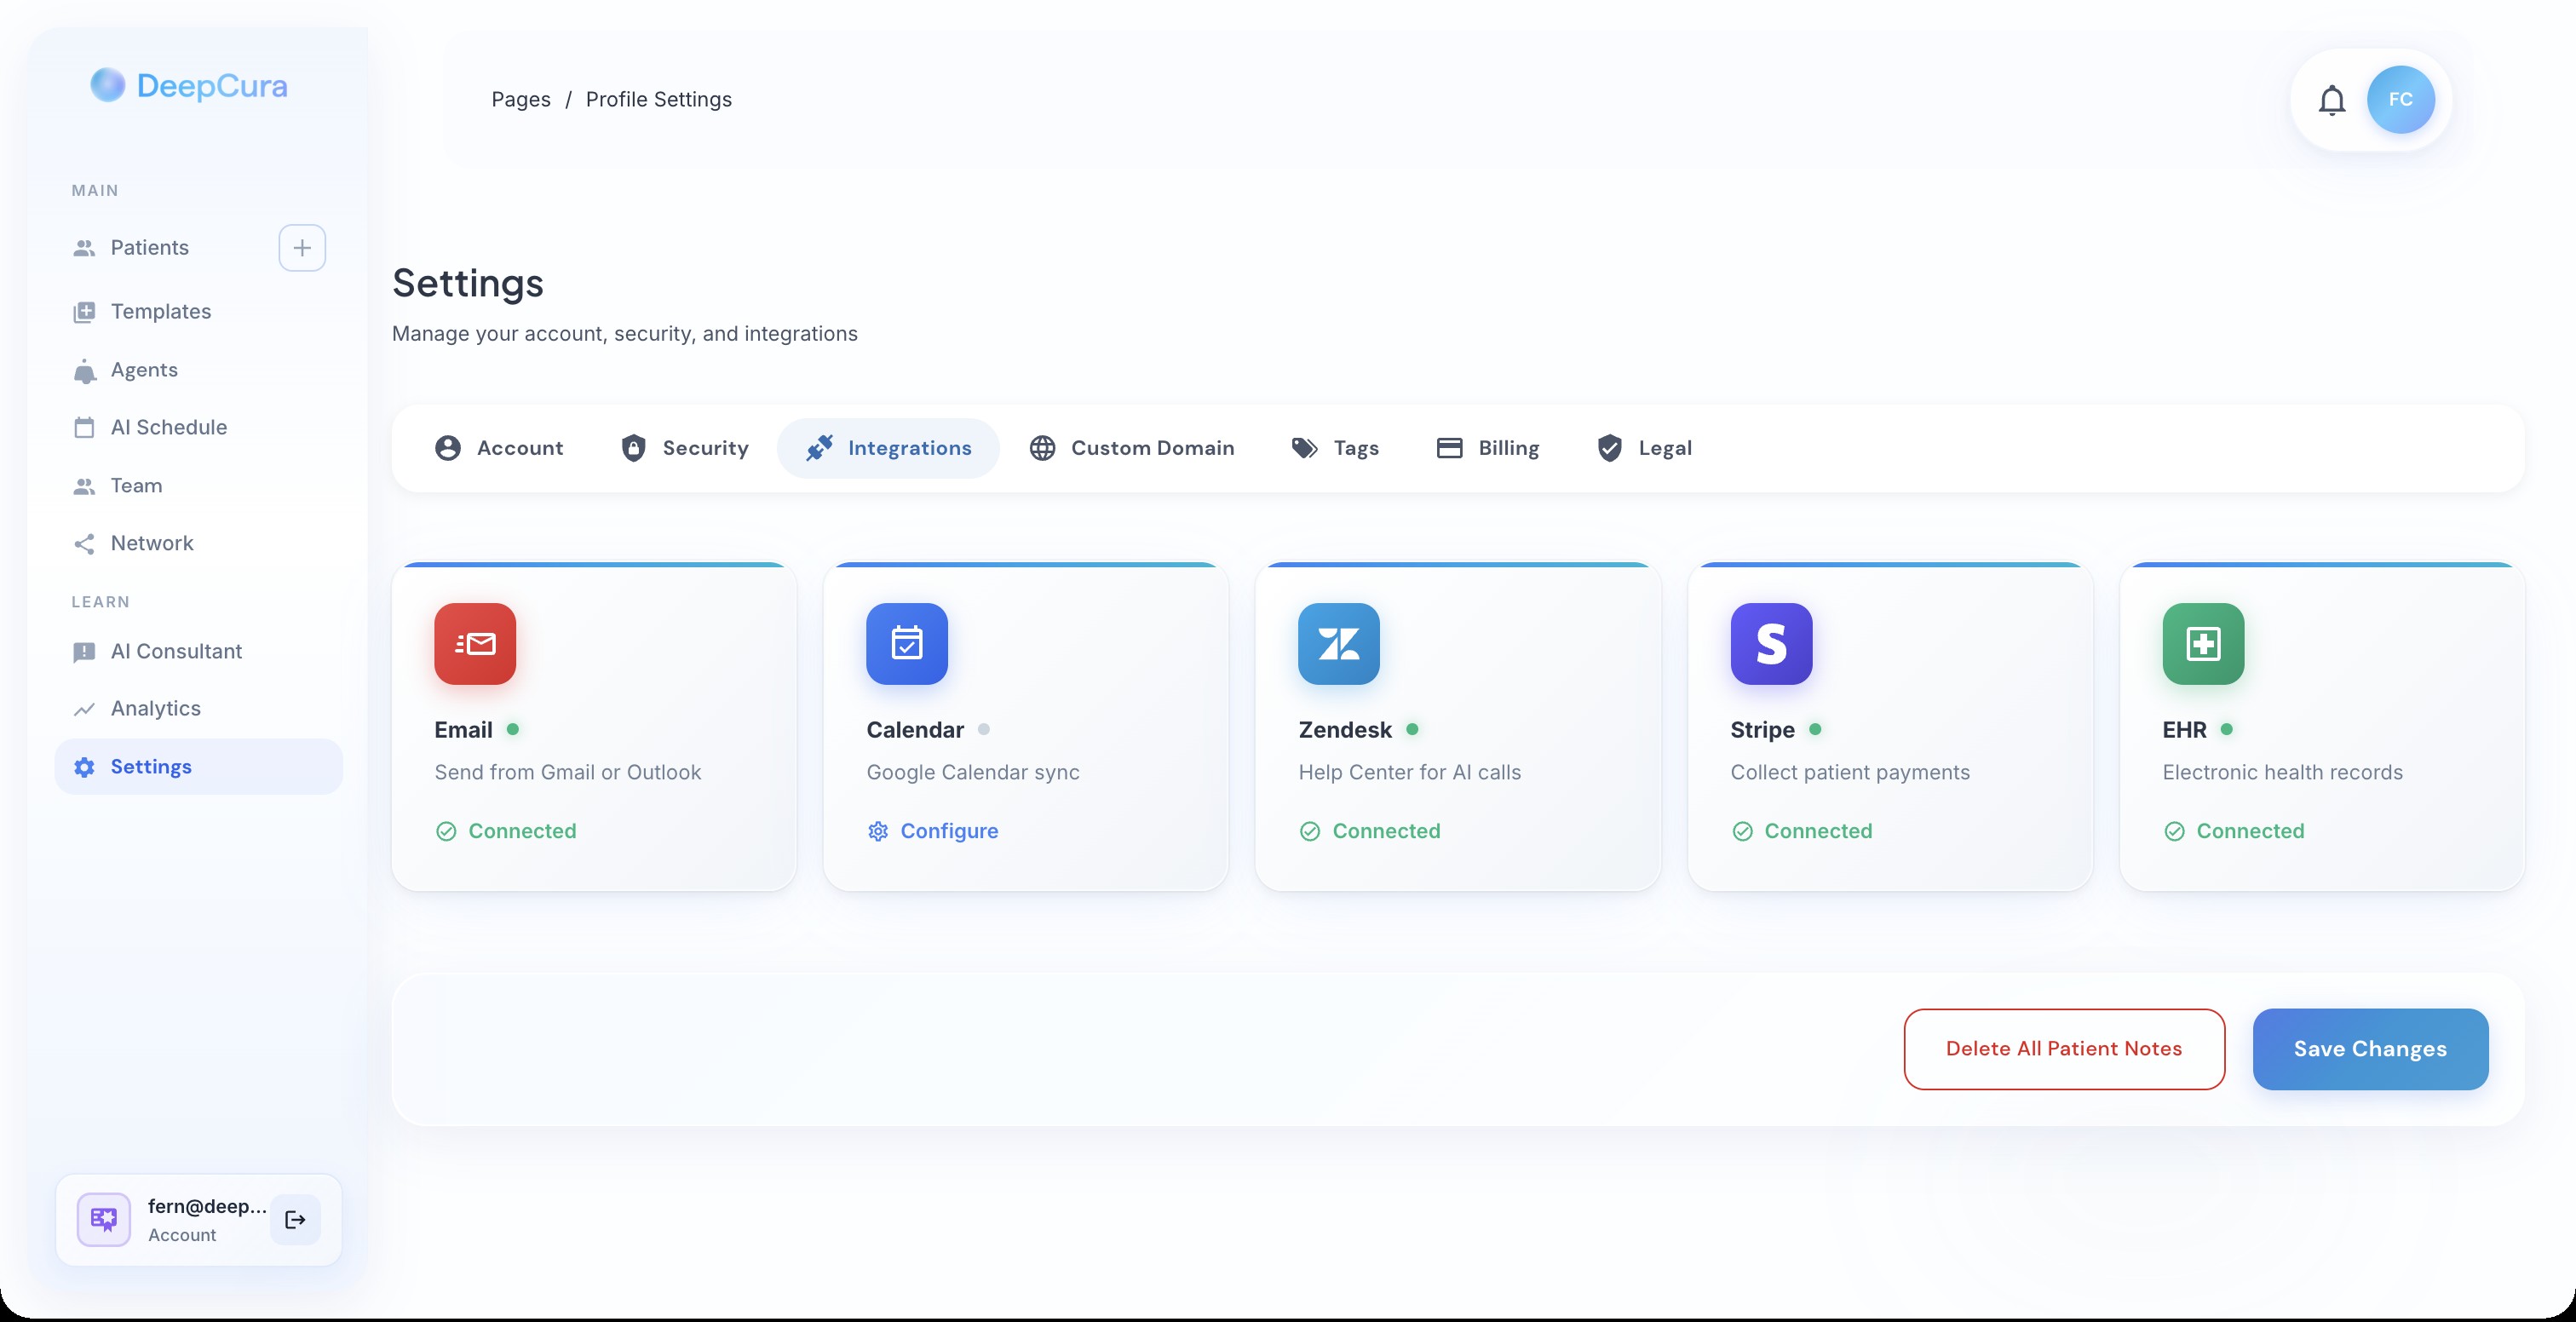Image resolution: width=2576 pixels, height=1322 pixels.
Task: Open the Custom Domain tab
Action: (x=1131, y=448)
